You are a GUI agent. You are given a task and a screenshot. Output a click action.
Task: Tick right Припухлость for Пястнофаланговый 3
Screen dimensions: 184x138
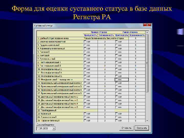point(85,69)
